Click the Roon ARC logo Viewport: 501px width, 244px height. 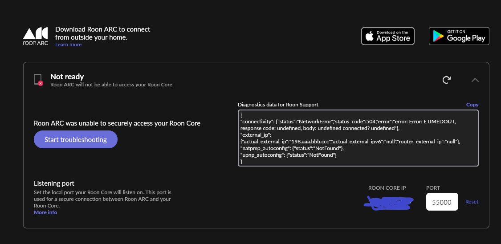[36, 36]
